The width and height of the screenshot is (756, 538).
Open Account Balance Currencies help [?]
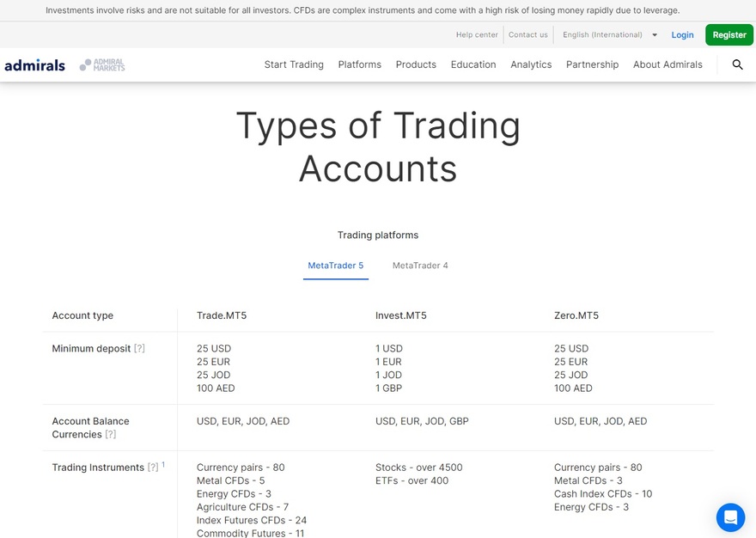click(x=111, y=434)
